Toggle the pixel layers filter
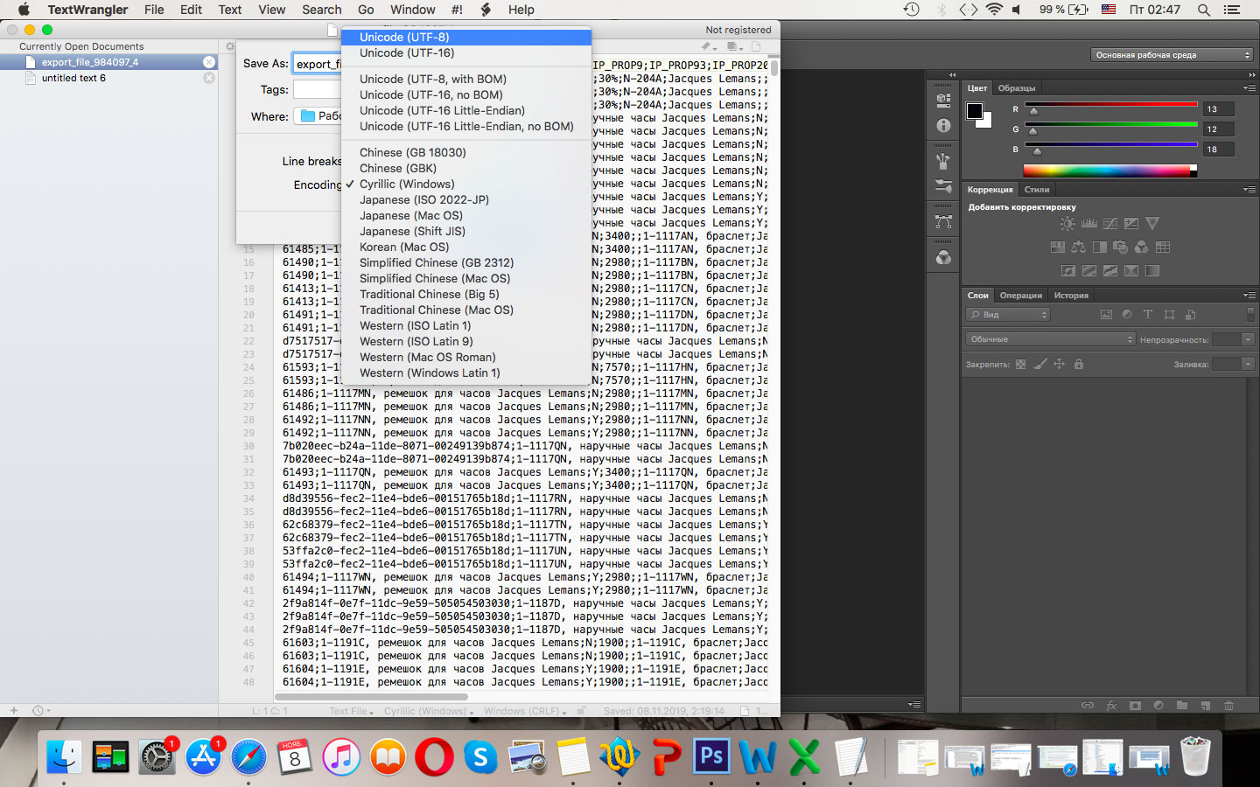Viewport: 1260px width, 787px height. click(1106, 314)
